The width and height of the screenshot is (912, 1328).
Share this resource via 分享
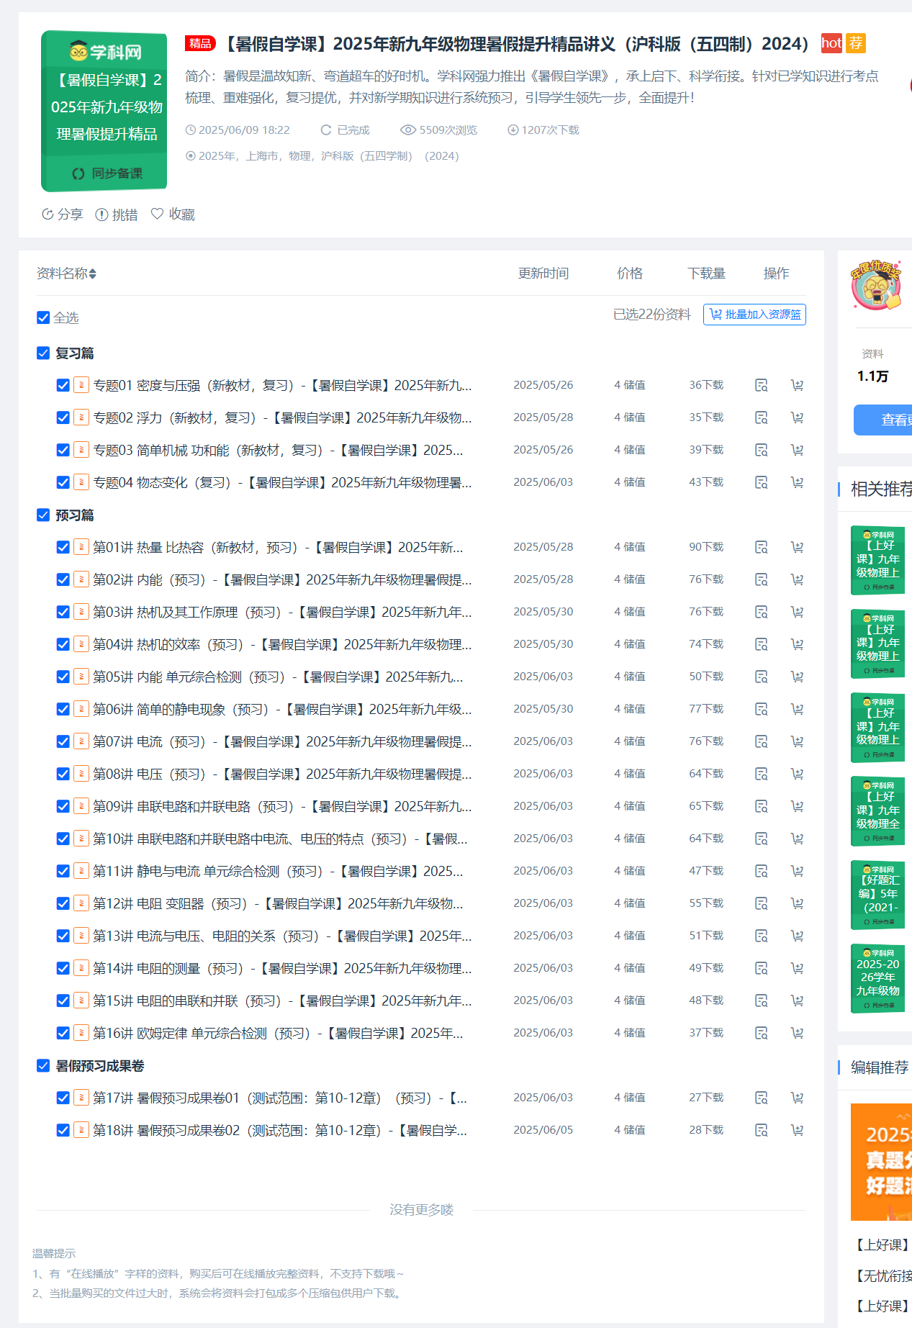(63, 214)
